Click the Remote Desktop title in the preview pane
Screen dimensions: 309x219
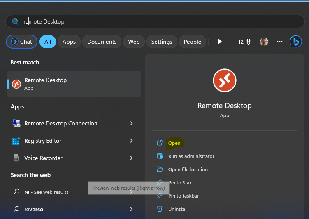point(225,106)
